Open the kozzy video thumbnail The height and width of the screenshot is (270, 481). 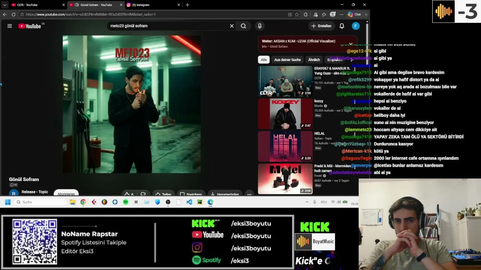click(285, 114)
